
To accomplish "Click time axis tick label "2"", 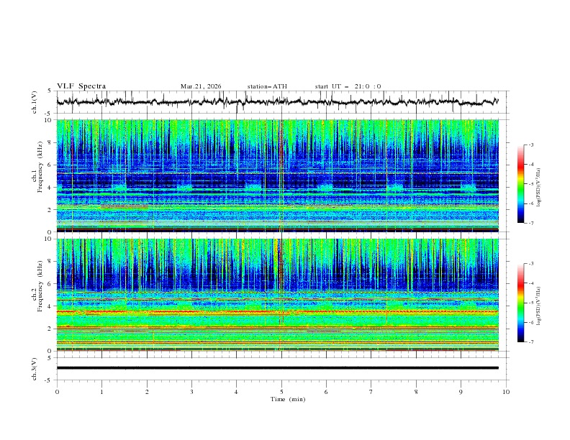I will pos(147,392).
